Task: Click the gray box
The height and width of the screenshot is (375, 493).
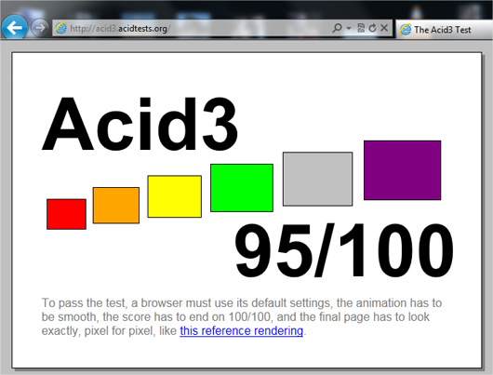Action: point(317,179)
